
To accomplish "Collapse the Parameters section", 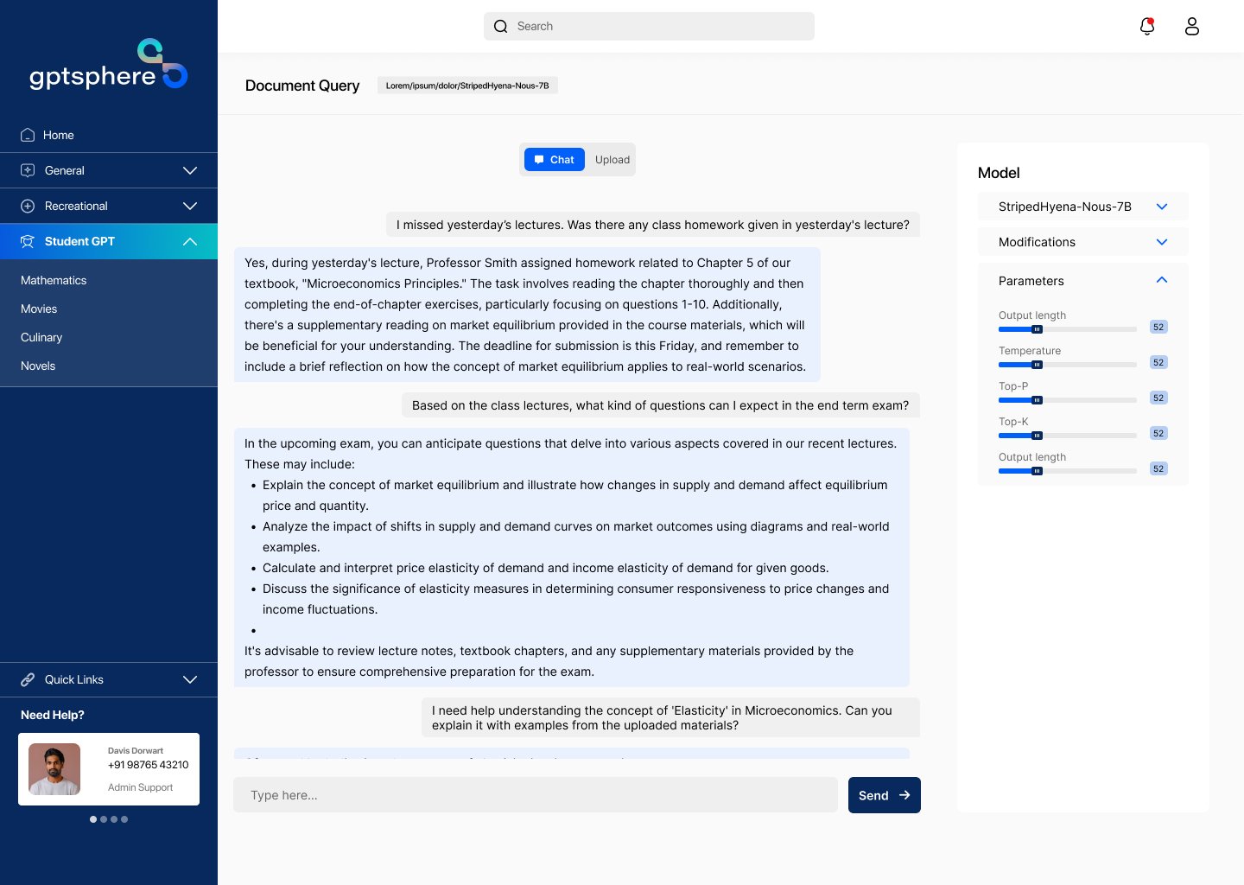I will coord(1161,280).
